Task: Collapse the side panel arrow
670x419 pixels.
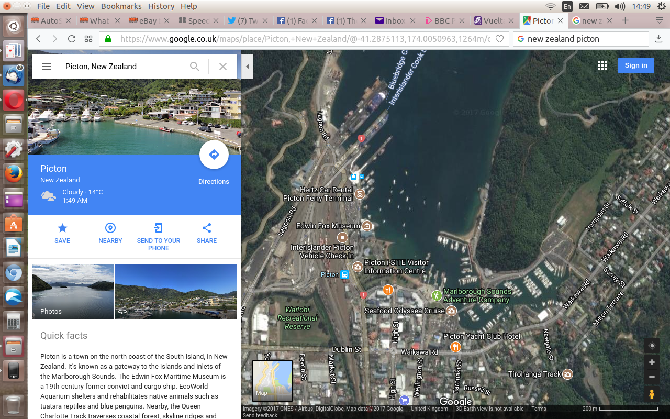Action: (x=247, y=67)
